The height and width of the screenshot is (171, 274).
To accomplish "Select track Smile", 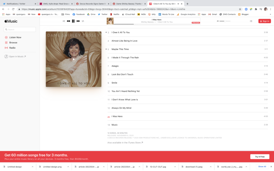I will [x=188, y=83].
